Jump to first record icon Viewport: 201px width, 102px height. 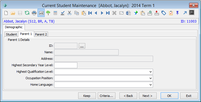point(90,13)
